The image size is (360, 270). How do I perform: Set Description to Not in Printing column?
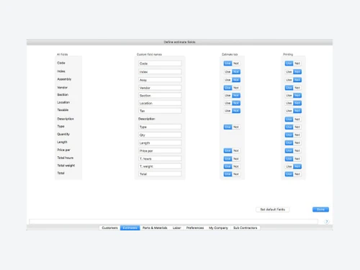click(x=297, y=120)
